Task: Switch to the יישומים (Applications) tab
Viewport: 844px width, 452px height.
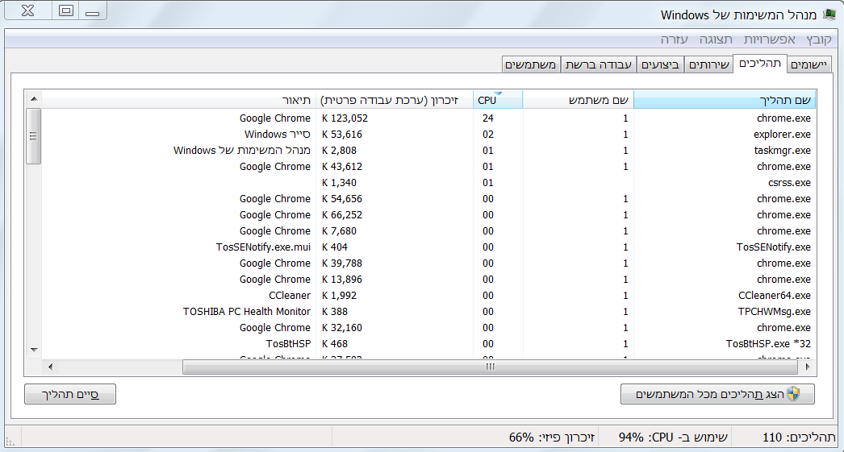Action: (809, 64)
